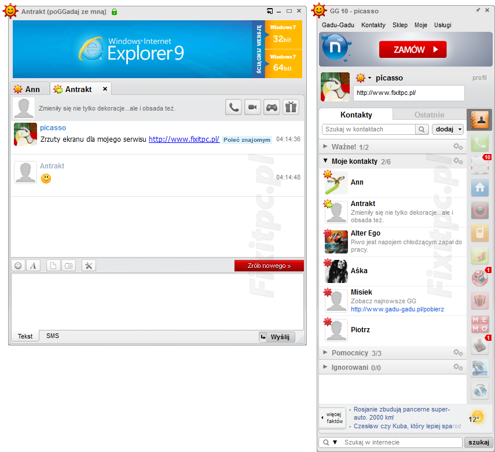Screen dimensions: 495x452
Task: Open the picasso profil link
Action: [479, 78]
